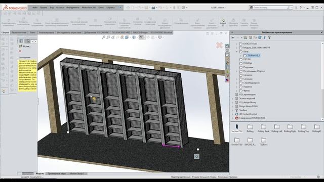Open the Справка menu
This screenshot has width=324, height=182.
110,8
